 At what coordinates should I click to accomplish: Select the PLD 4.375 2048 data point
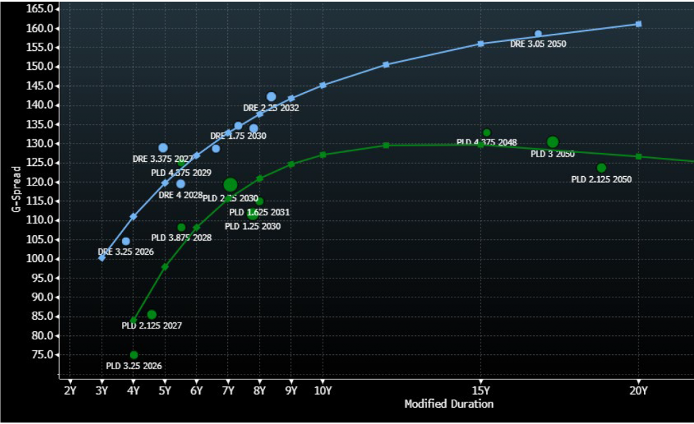(487, 133)
